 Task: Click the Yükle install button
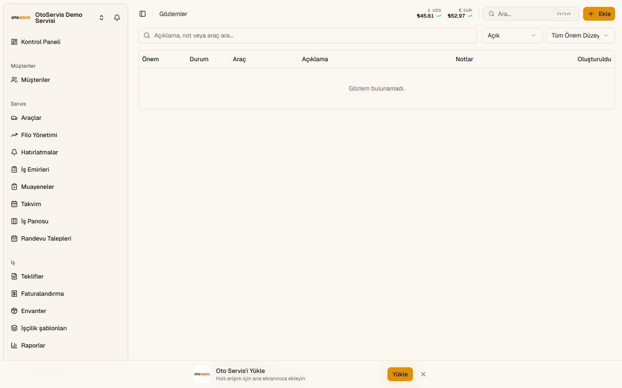click(400, 374)
